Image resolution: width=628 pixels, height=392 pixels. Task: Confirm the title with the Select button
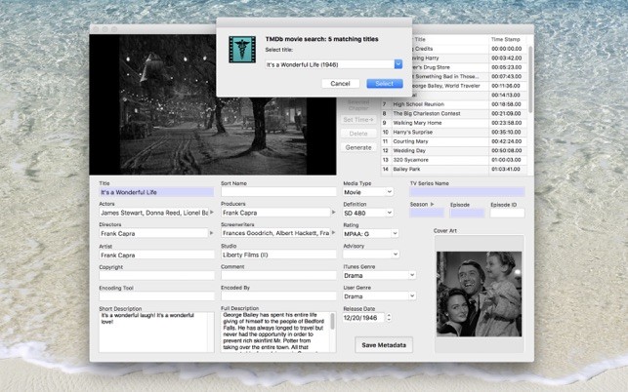(x=384, y=84)
